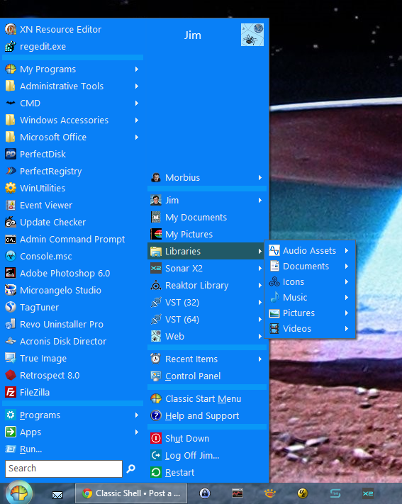402x504 pixels.
Task: Expand the Microsoft Office submenu arrow
Action: coord(137,138)
